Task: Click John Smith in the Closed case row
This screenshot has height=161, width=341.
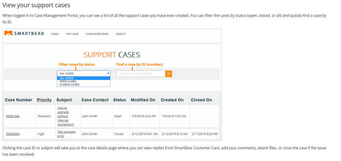Action: coord(89,134)
